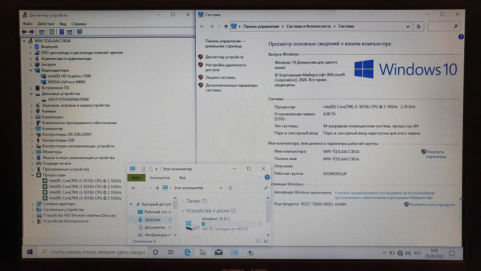Image resolution: width=481 pixels, height=271 pixels.
Task: Expand the Контроллеры USB node
Action: coord(32,140)
